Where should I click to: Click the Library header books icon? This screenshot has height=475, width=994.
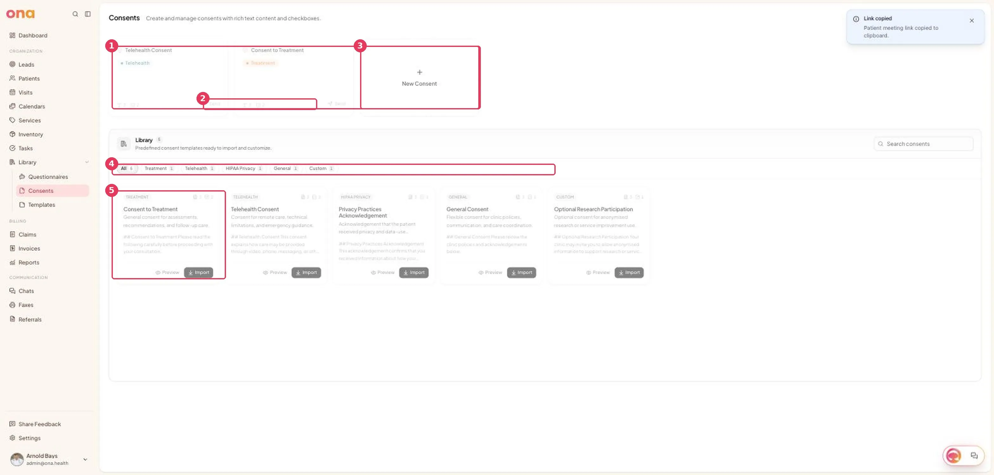(x=124, y=144)
